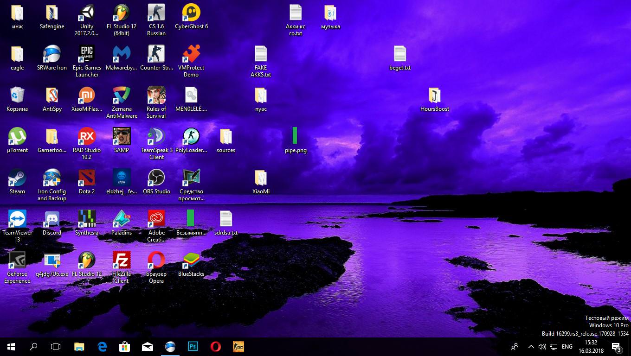
Task: Open VMProtect Demo shortcut
Action: click(191, 62)
